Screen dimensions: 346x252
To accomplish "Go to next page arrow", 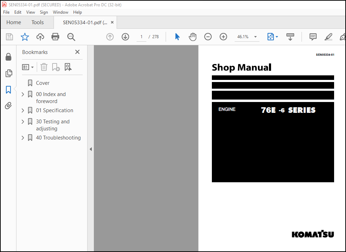I will [x=125, y=37].
